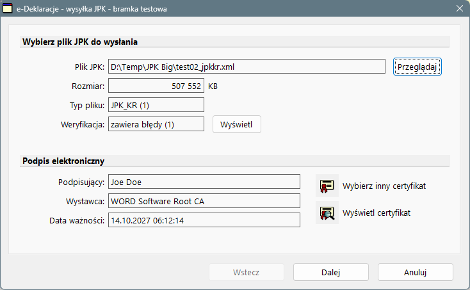Cancel the wizard with Anuluj
Image resolution: width=470 pixels, height=290 pixels.
416,272
